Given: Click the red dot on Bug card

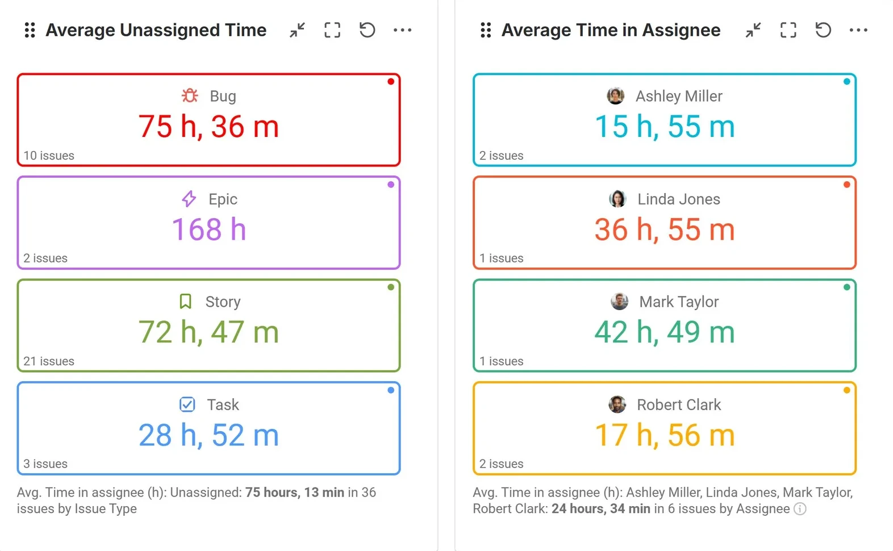Looking at the screenshot, I should [x=391, y=81].
